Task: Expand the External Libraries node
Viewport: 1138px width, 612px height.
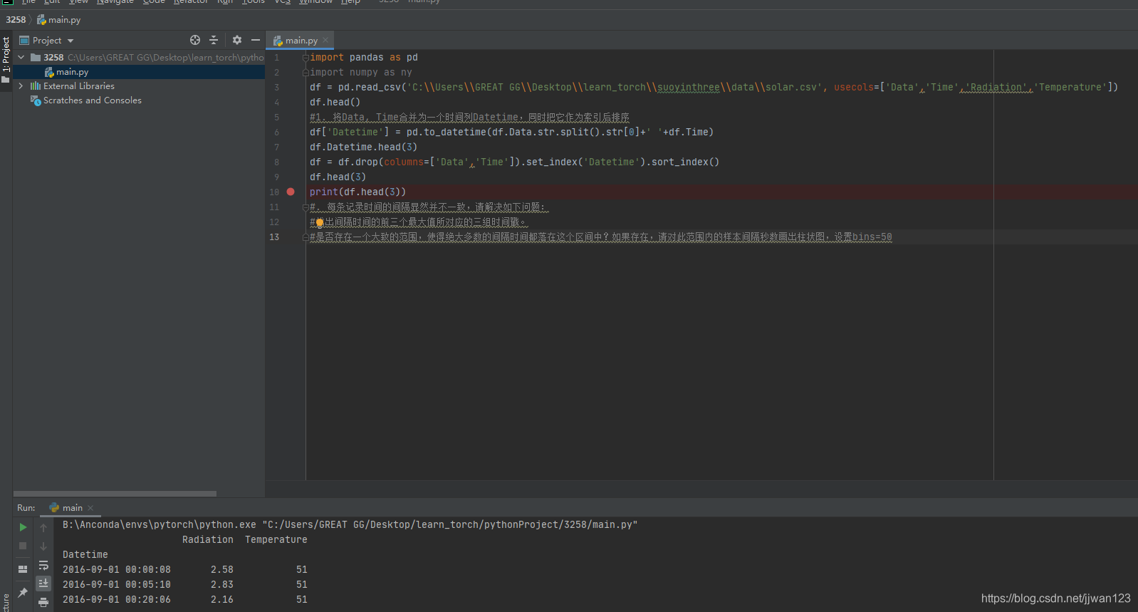Action: click(x=21, y=85)
